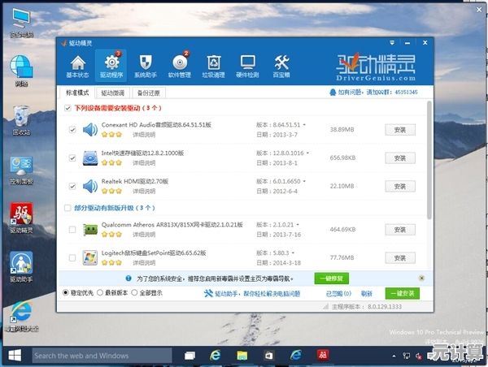The height and width of the screenshot is (367, 488).
Task: Open Internet Explorer in the taskbar
Action: (x=216, y=355)
